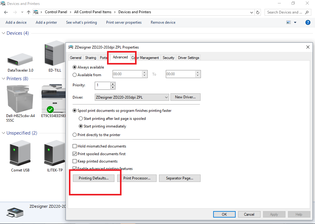This screenshot has width=315, height=224.
Task: Click the Up arrow navigation icon
Action: pos(29,12)
